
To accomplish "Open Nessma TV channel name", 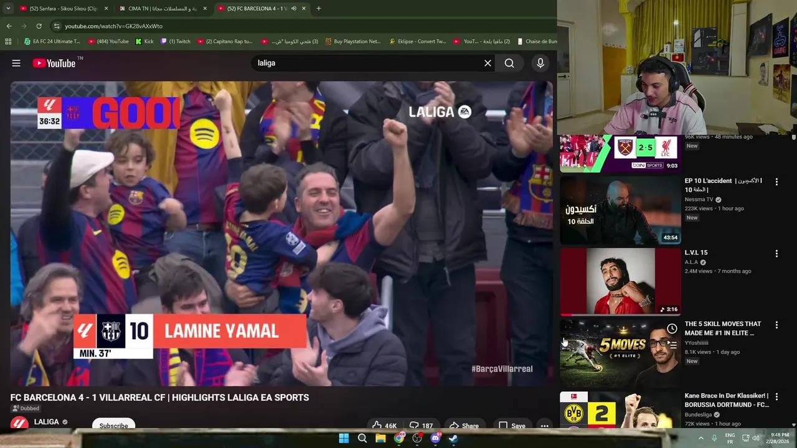I will point(699,200).
